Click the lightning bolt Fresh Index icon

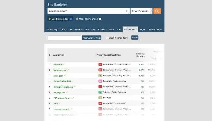pos(50,19)
